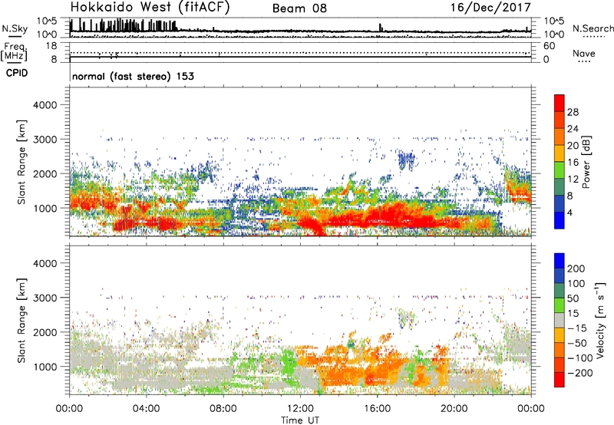The height and width of the screenshot is (425, 614).
Task: Click the '12:00' time tick label
Action: point(300,409)
